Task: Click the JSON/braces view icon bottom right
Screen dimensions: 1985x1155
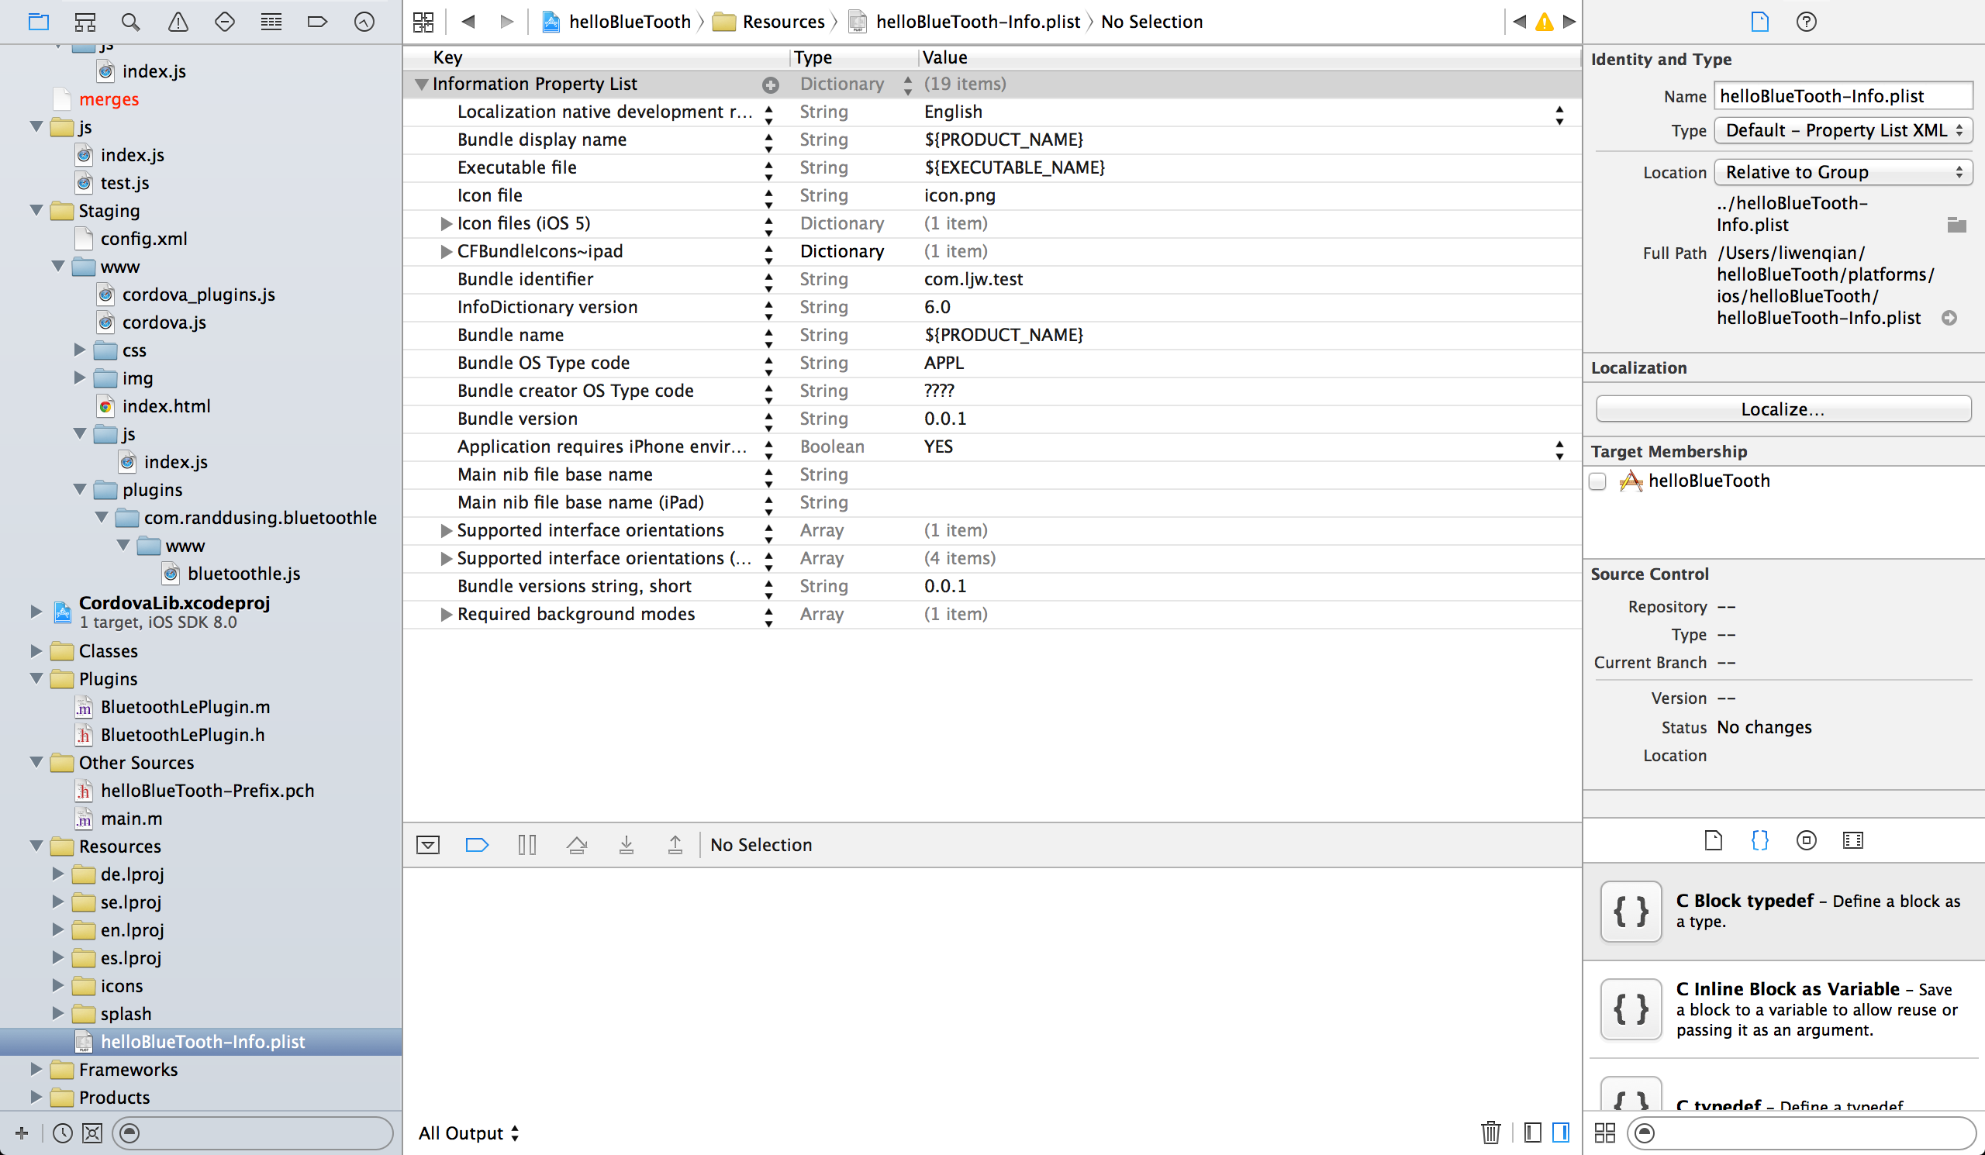Action: (x=1761, y=840)
